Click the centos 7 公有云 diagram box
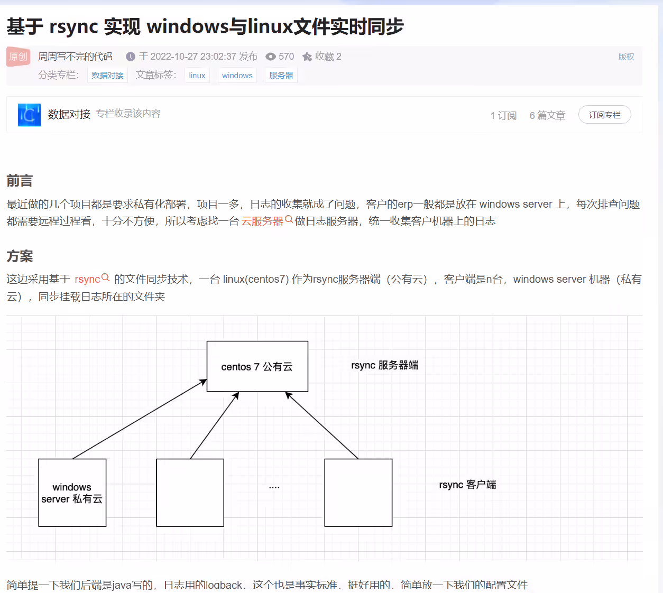This screenshot has height=593, width=663. click(257, 366)
